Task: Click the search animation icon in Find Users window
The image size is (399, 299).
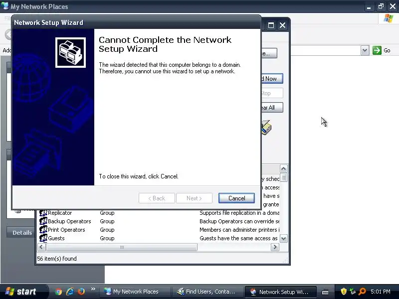Action: point(266,128)
